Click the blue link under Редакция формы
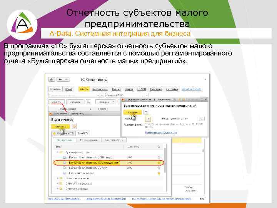Viewport: 277px width, 208px height. (161, 133)
